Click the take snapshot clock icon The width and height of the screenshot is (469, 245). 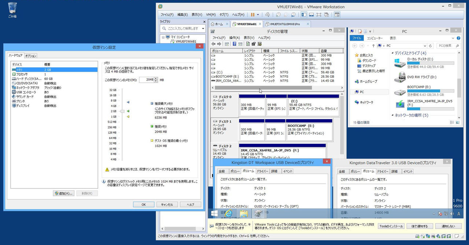point(278,15)
